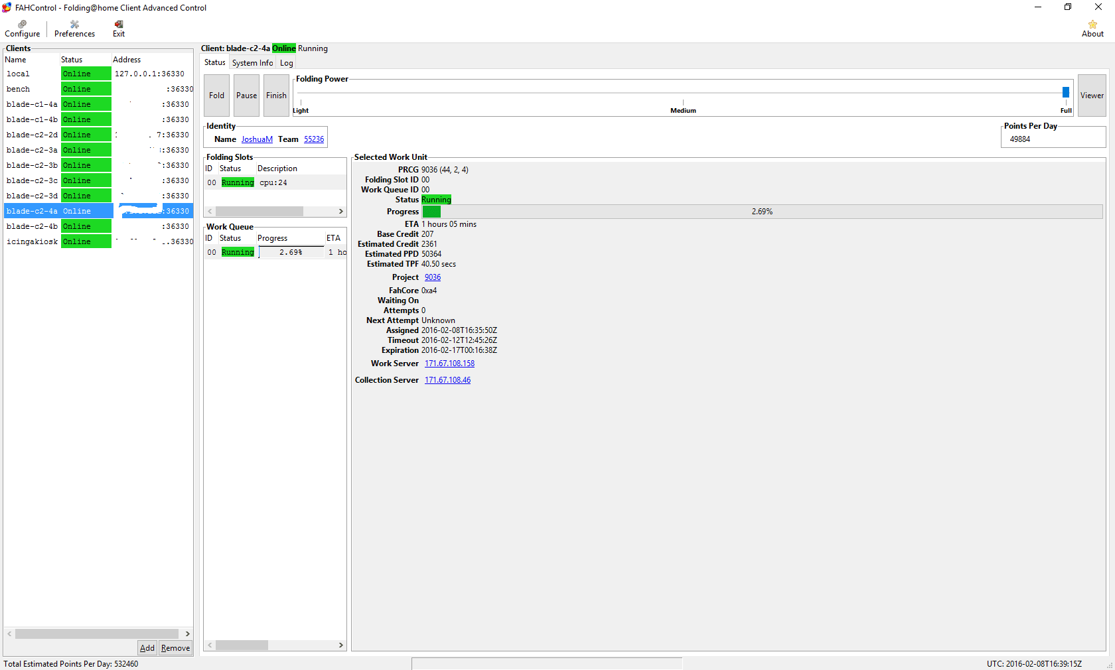Click the Estimated PPD 50364 value

pos(431,254)
